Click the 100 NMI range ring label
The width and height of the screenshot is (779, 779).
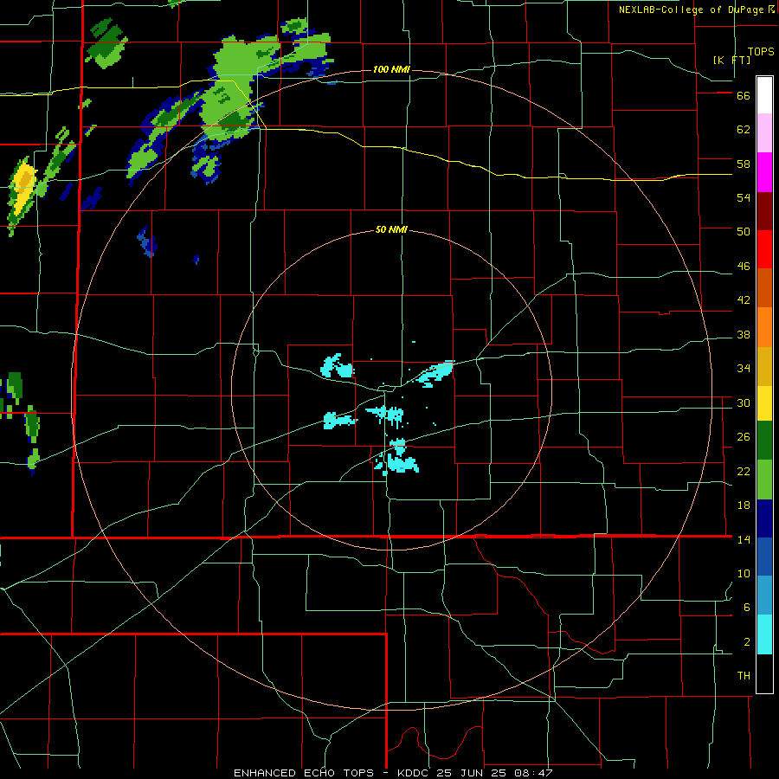(x=391, y=69)
